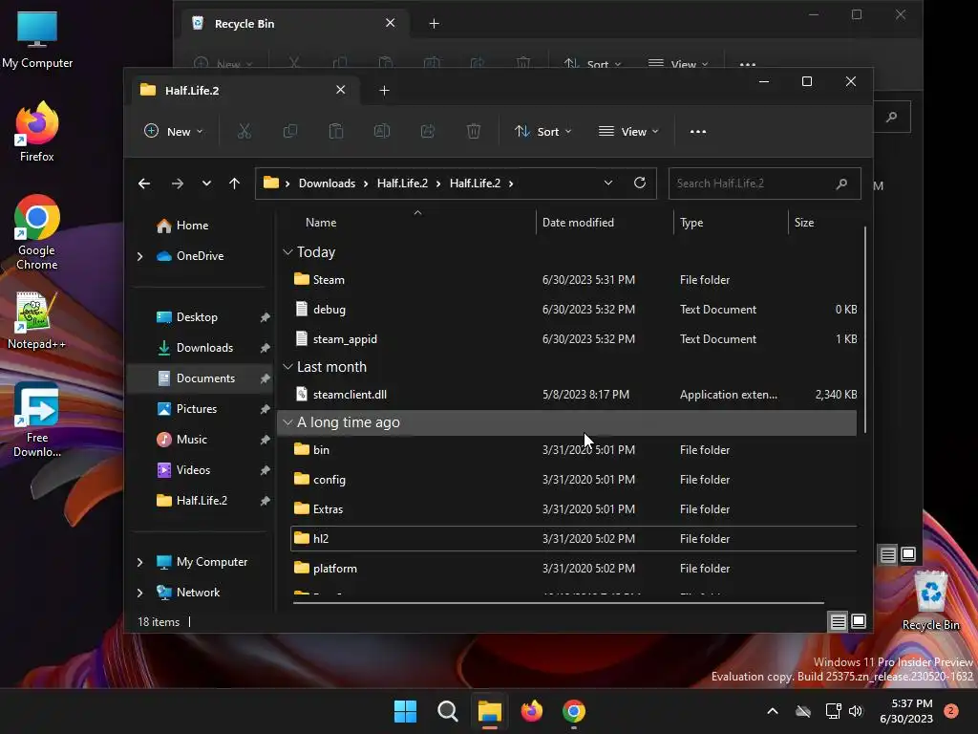978x734 pixels.
Task: Open Documents in navigation pane
Action: click(200, 378)
